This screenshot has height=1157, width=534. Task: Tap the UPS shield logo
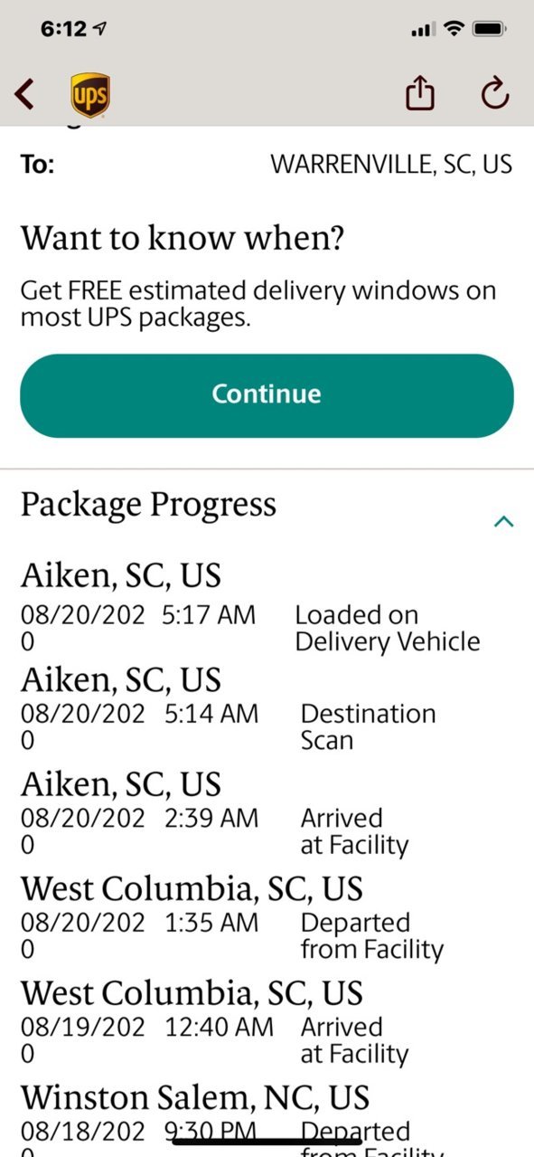click(x=89, y=96)
